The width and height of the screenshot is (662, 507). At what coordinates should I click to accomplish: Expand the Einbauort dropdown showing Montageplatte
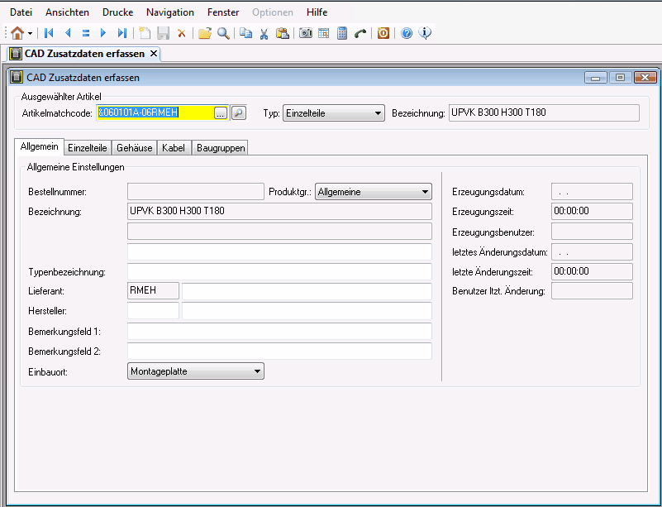tap(196, 371)
